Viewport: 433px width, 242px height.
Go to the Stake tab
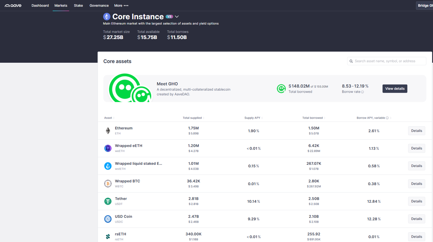tap(78, 5)
